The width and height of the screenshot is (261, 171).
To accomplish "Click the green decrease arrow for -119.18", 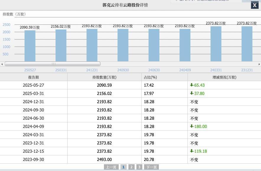I will tap(192, 151).
